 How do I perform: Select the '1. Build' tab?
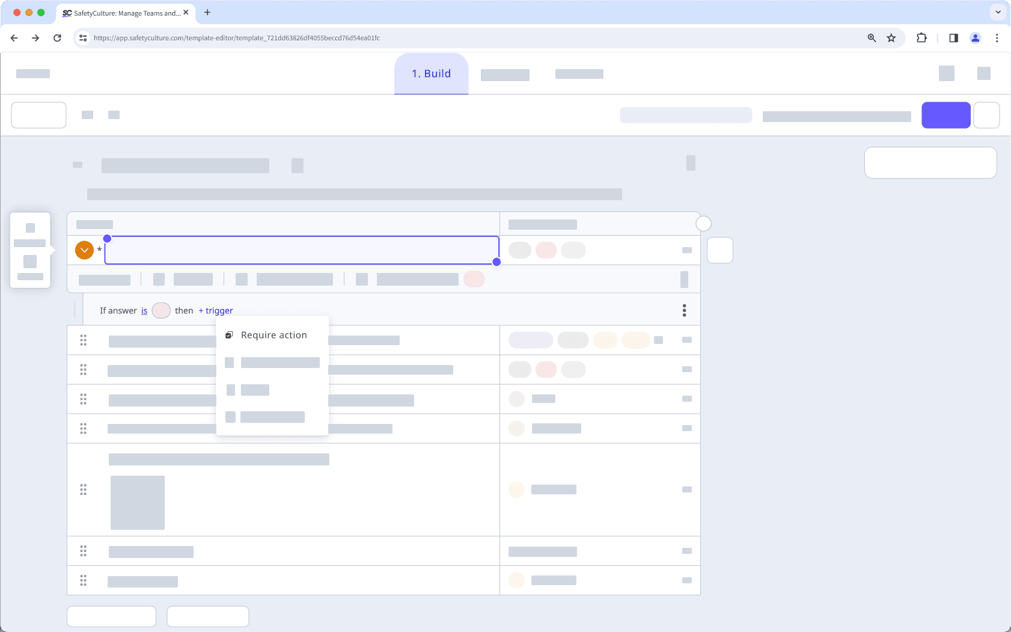click(430, 73)
